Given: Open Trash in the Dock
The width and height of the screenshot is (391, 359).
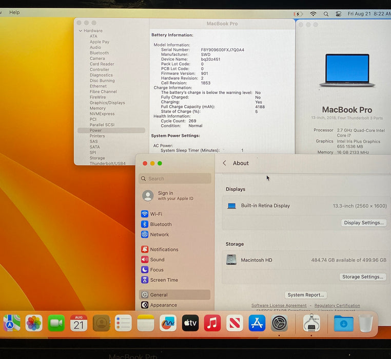Looking at the screenshot, I should pyautogui.click(x=366, y=323).
